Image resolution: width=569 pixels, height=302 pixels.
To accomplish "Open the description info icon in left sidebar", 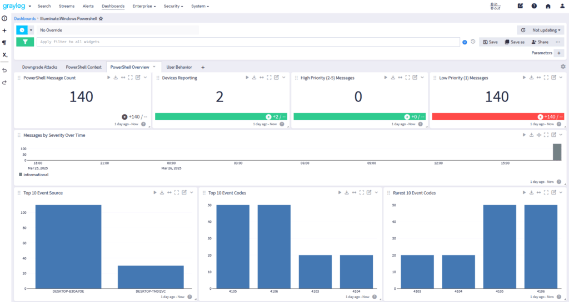I will (x=4, y=18).
